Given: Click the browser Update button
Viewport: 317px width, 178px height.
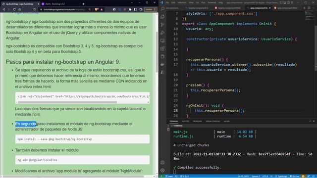Looking at the screenshot, I should tap(151, 9).
